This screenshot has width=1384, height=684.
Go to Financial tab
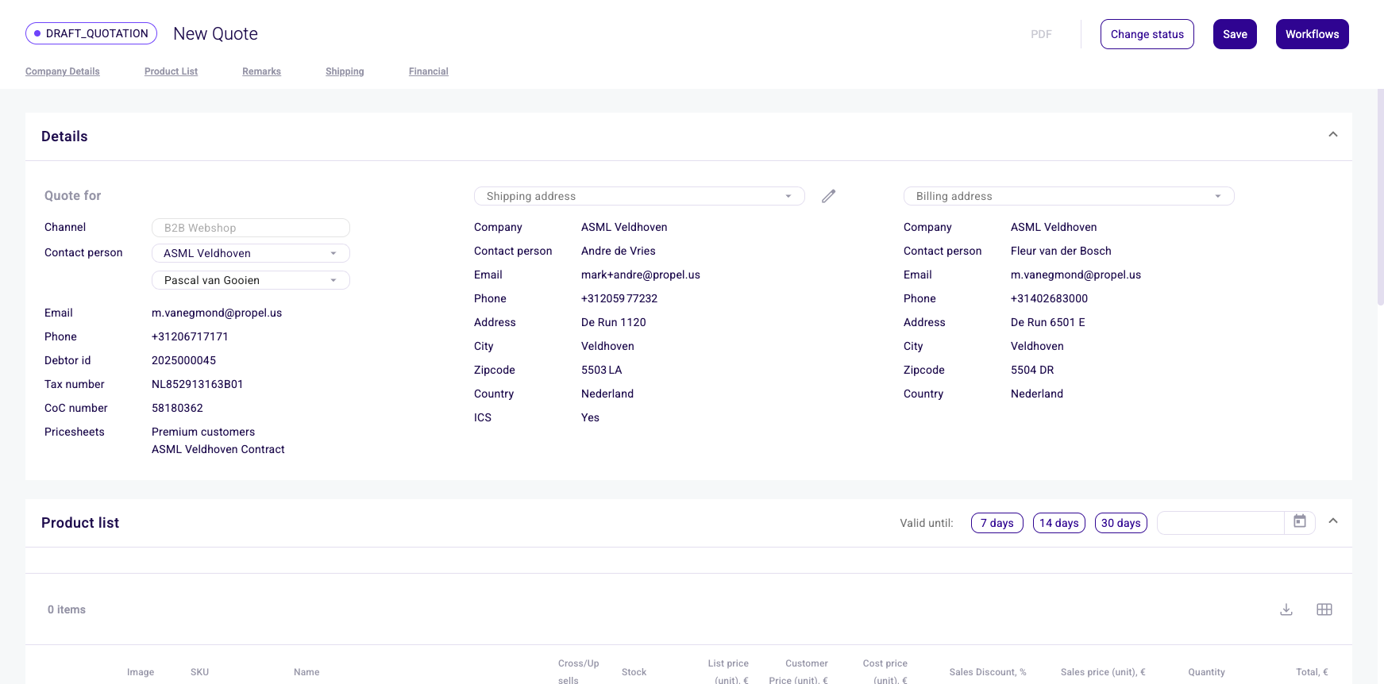429,71
